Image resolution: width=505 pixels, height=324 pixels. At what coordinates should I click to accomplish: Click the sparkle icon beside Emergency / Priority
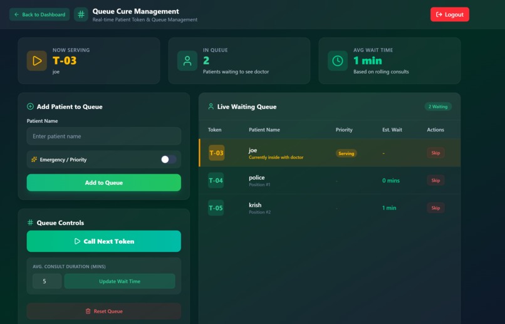[34, 159]
